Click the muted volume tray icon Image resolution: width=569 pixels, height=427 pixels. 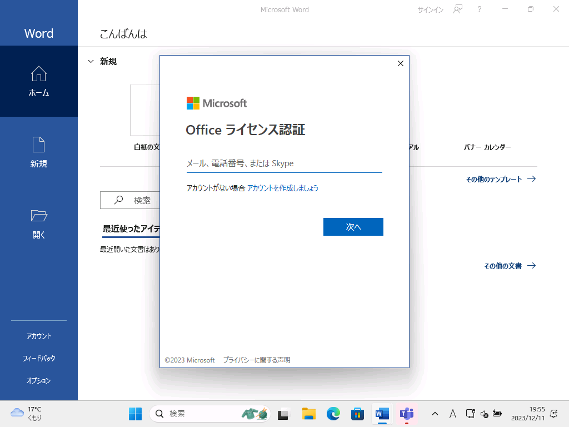(484, 414)
